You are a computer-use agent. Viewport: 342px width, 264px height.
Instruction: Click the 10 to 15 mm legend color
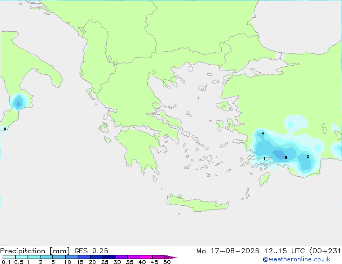[72, 257]
